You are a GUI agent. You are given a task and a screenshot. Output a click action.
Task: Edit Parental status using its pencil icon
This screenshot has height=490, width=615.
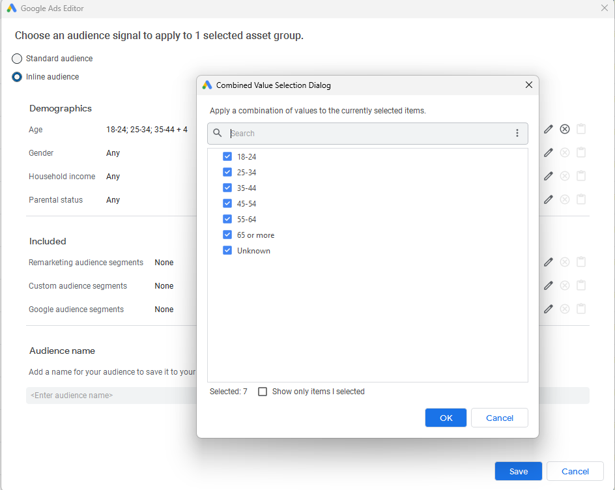[x=549, y=199]
